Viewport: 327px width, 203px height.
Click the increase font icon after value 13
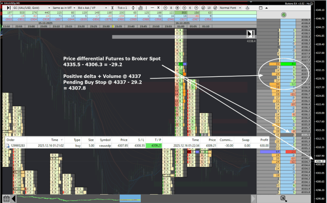pyautogui.click(x=215, y=8)
